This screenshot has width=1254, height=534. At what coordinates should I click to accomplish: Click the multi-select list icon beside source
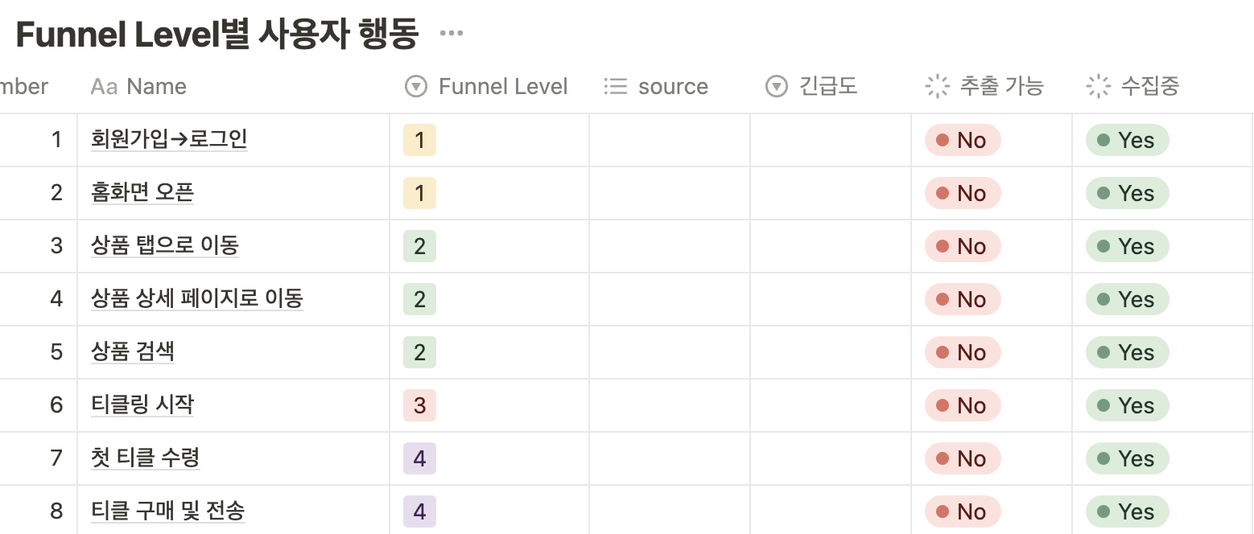pyautogui.click(x=615, y=87)
